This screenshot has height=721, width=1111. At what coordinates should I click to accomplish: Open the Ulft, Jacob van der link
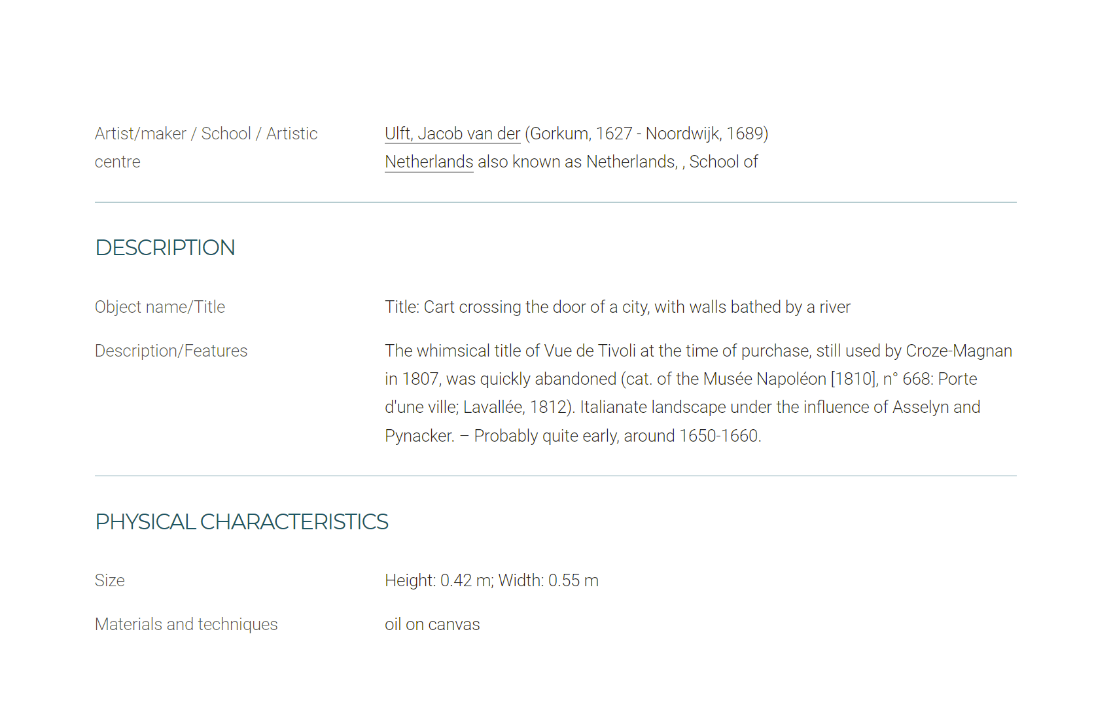(x=452, y=133)
